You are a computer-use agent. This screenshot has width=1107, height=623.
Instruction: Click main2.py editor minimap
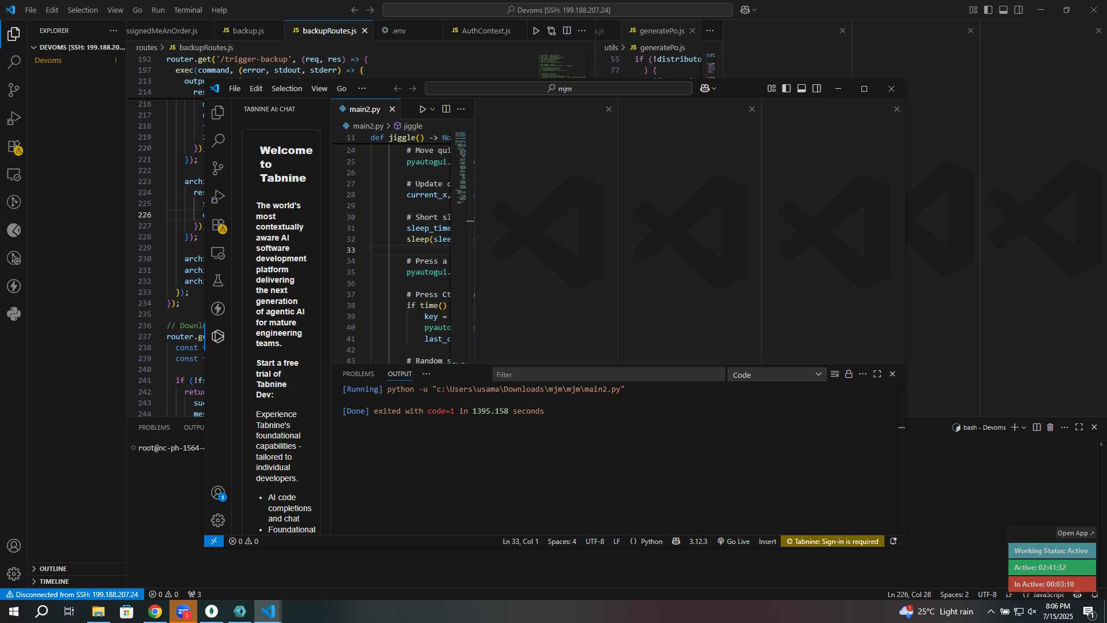pyautogui.click(x=461, y=167)
